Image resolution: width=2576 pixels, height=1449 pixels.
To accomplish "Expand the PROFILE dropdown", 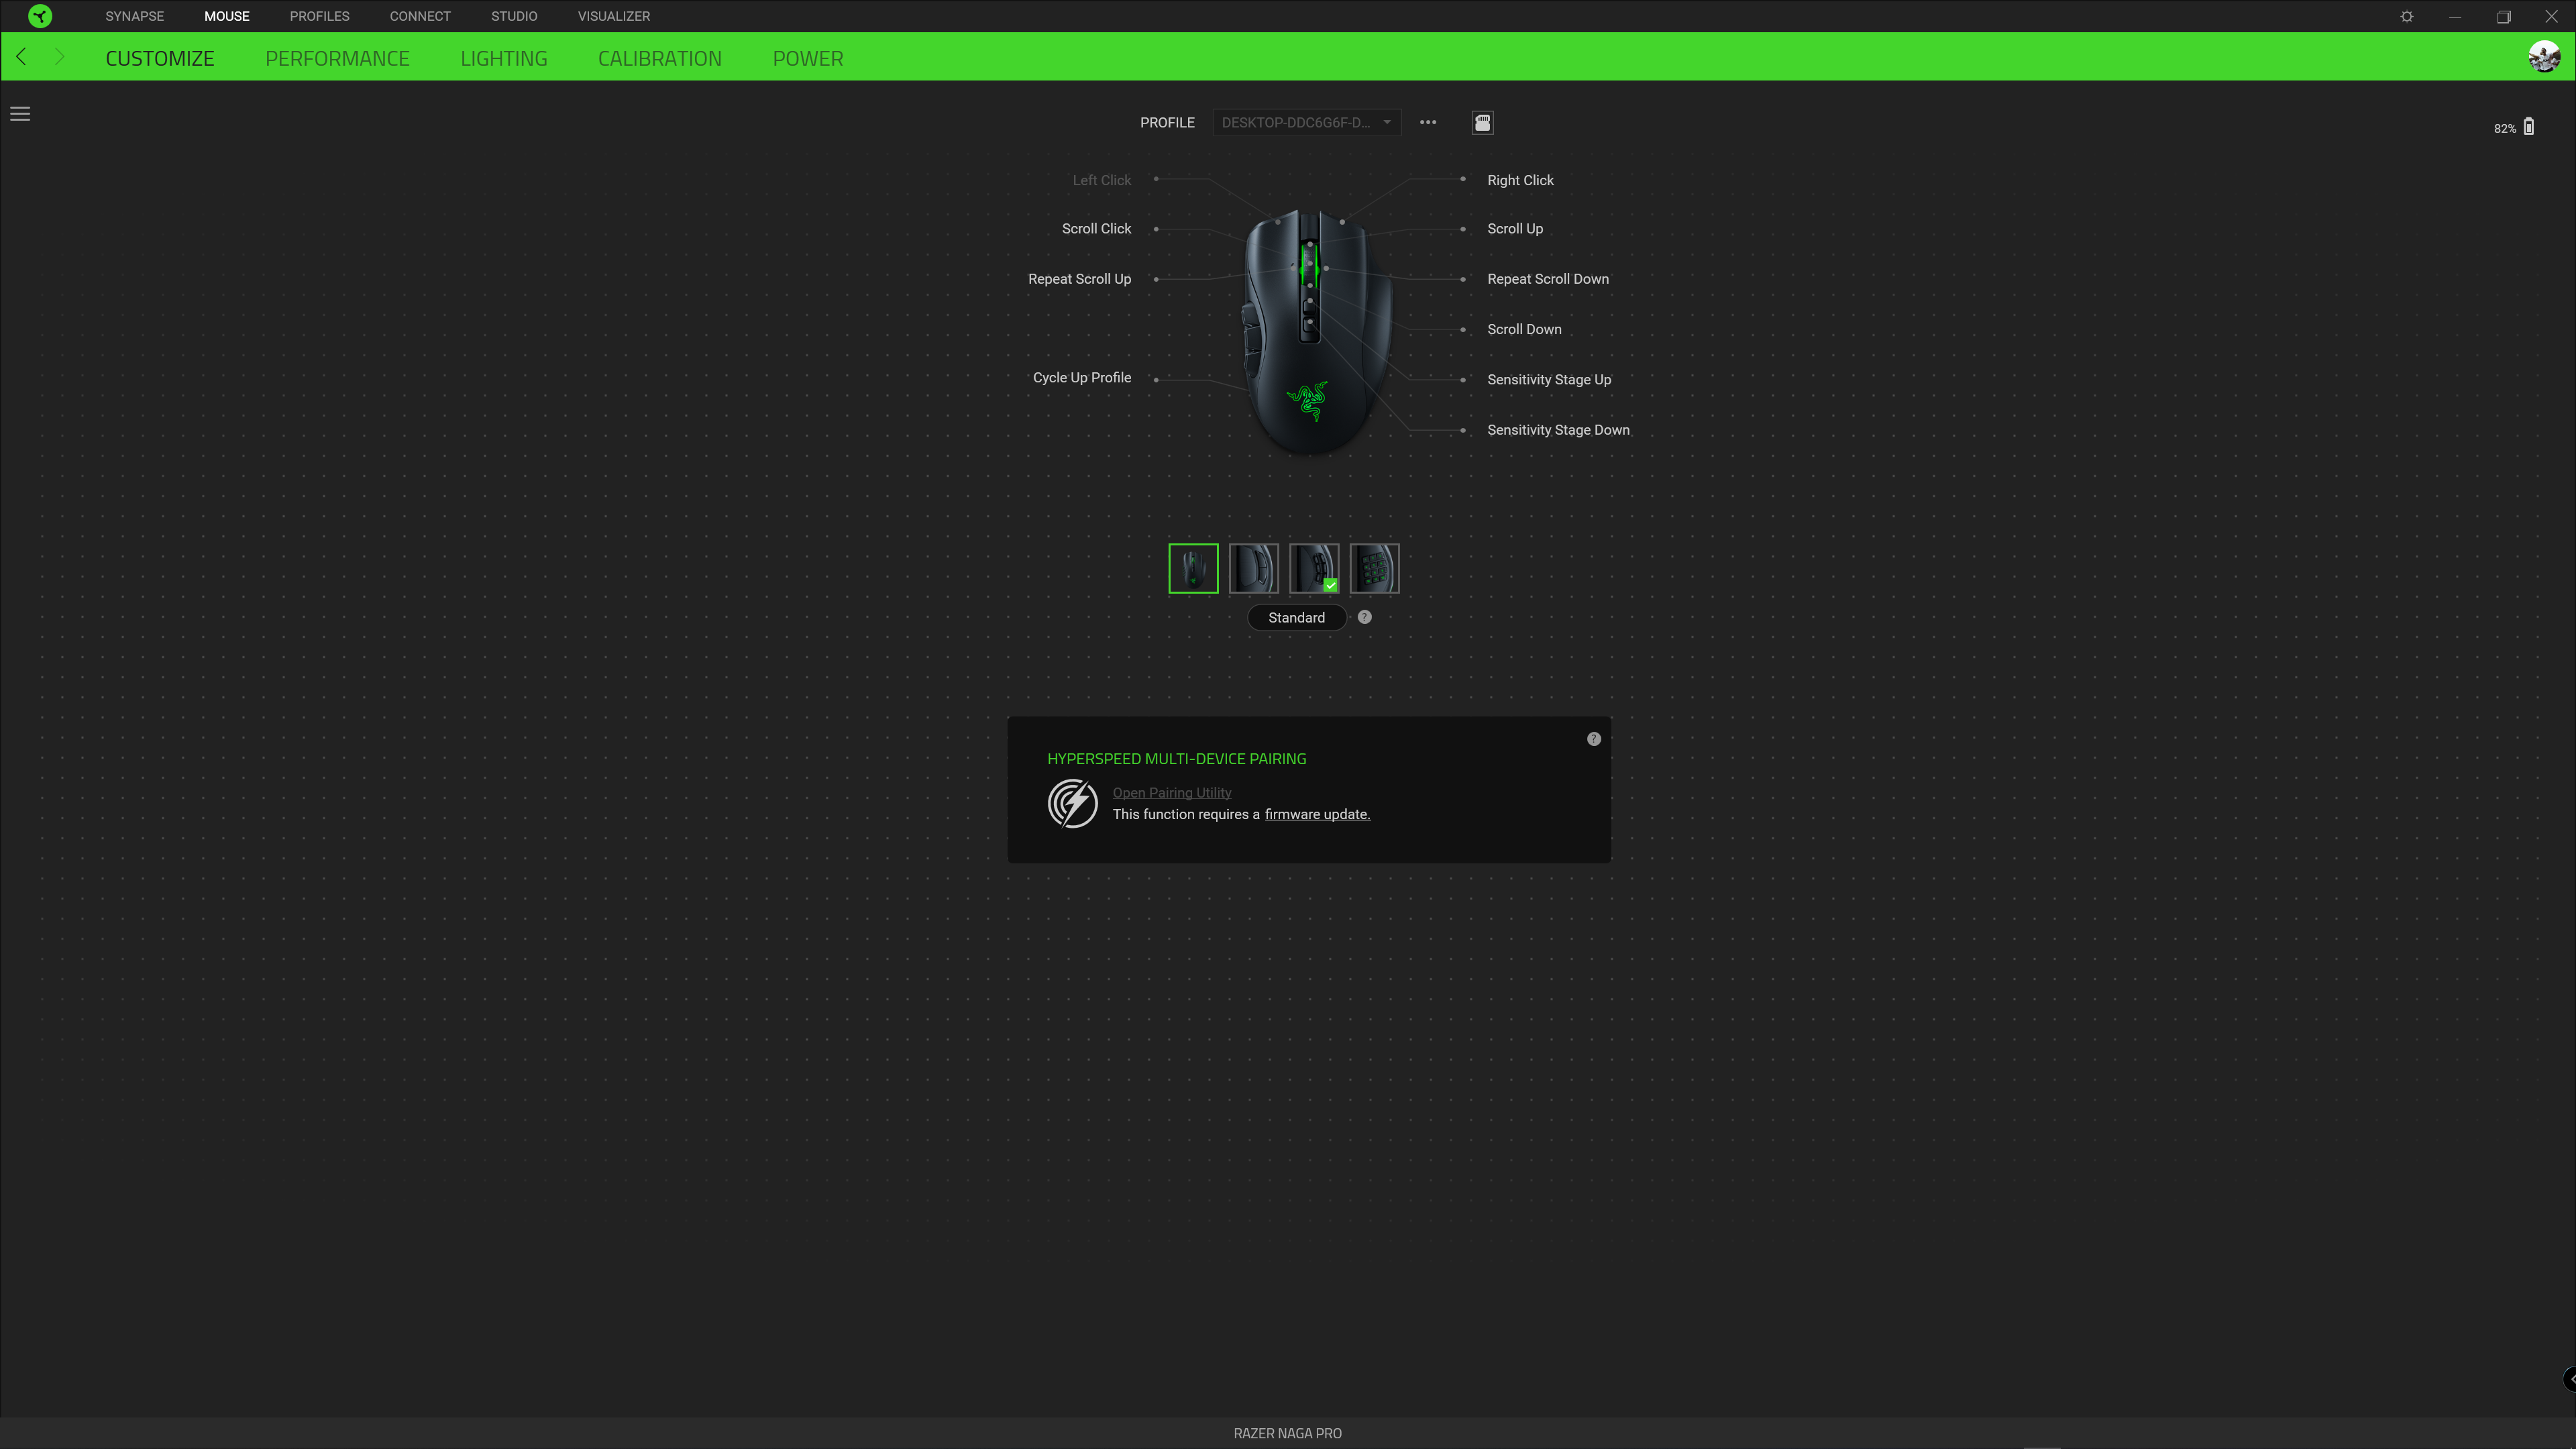I will tap(1306, 122).
